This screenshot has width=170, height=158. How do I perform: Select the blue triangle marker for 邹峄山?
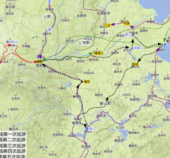tap(132, 48)
